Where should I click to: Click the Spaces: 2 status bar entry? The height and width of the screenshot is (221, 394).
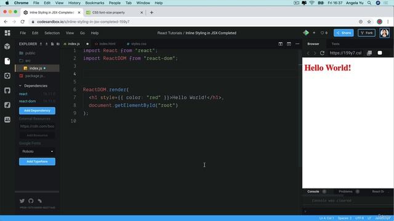345,219
